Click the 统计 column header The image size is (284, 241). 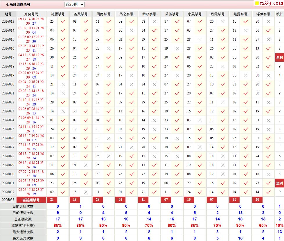coord(279,14)
